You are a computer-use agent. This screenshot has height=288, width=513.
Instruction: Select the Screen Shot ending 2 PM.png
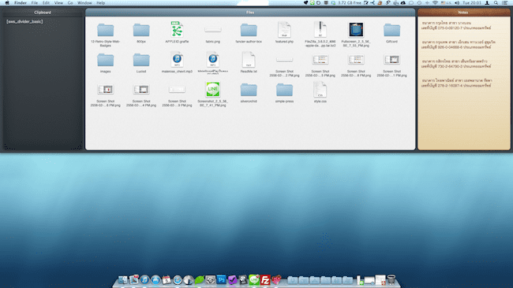[284, 60]
